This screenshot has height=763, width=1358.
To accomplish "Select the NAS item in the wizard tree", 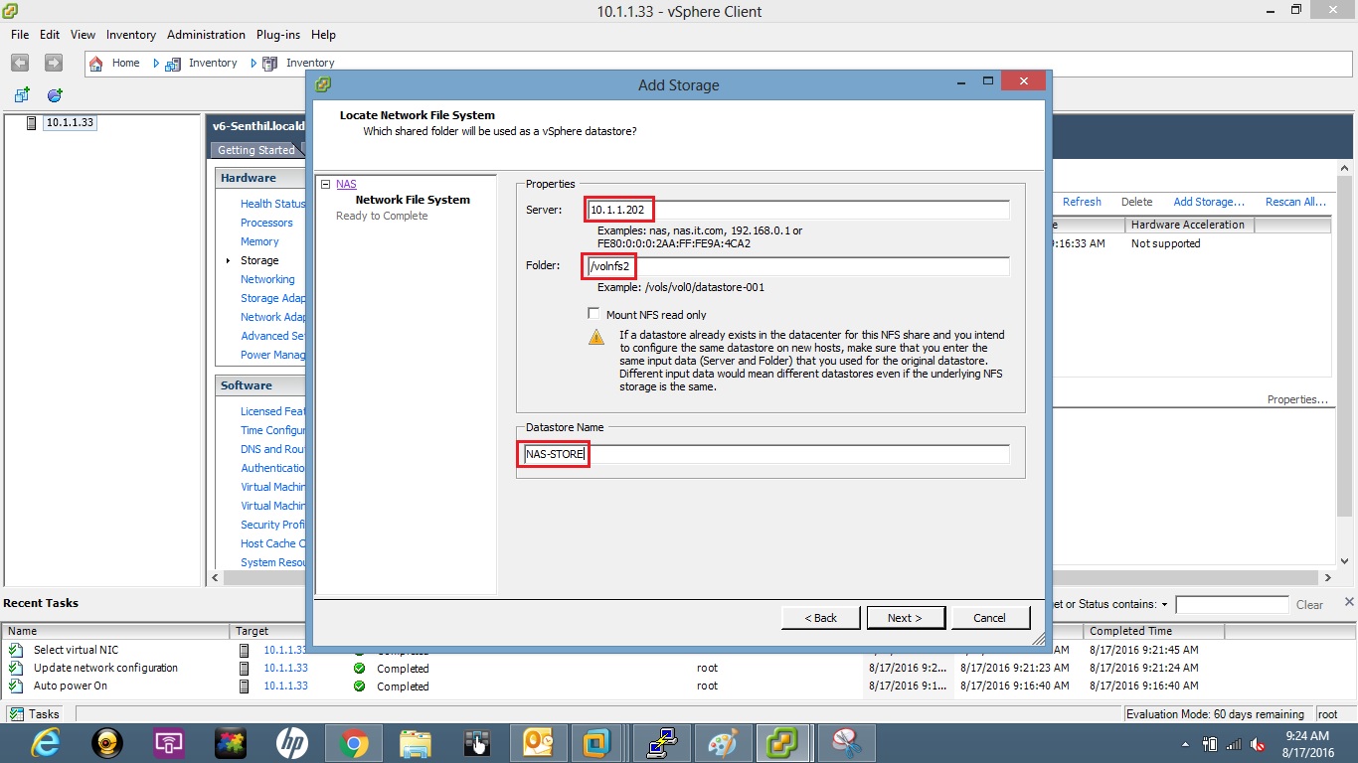I will coord(346,184).
